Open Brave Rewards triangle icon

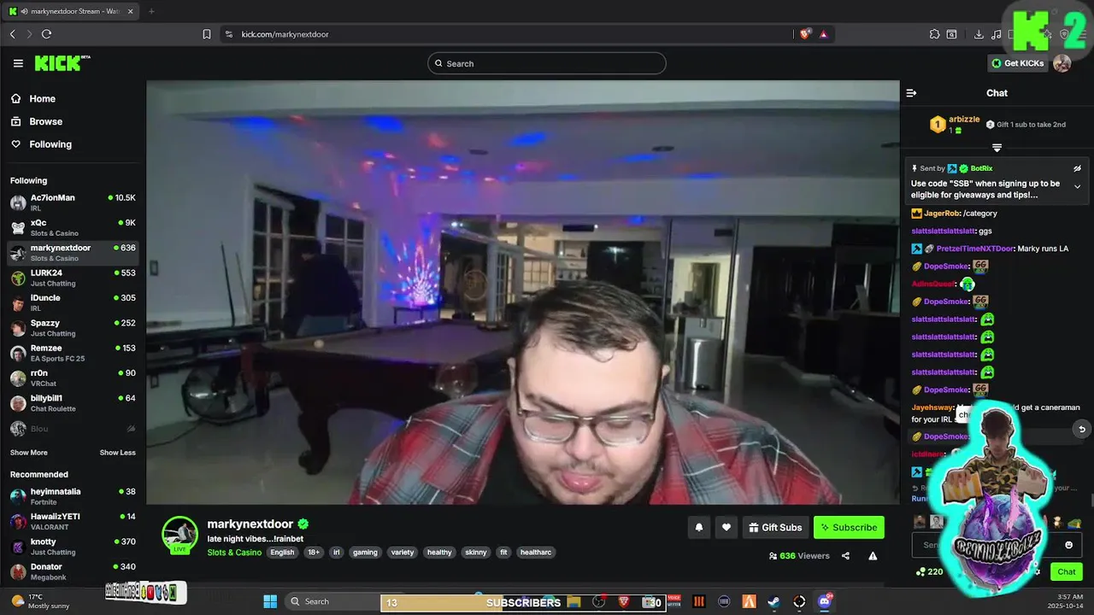[824, 34]
